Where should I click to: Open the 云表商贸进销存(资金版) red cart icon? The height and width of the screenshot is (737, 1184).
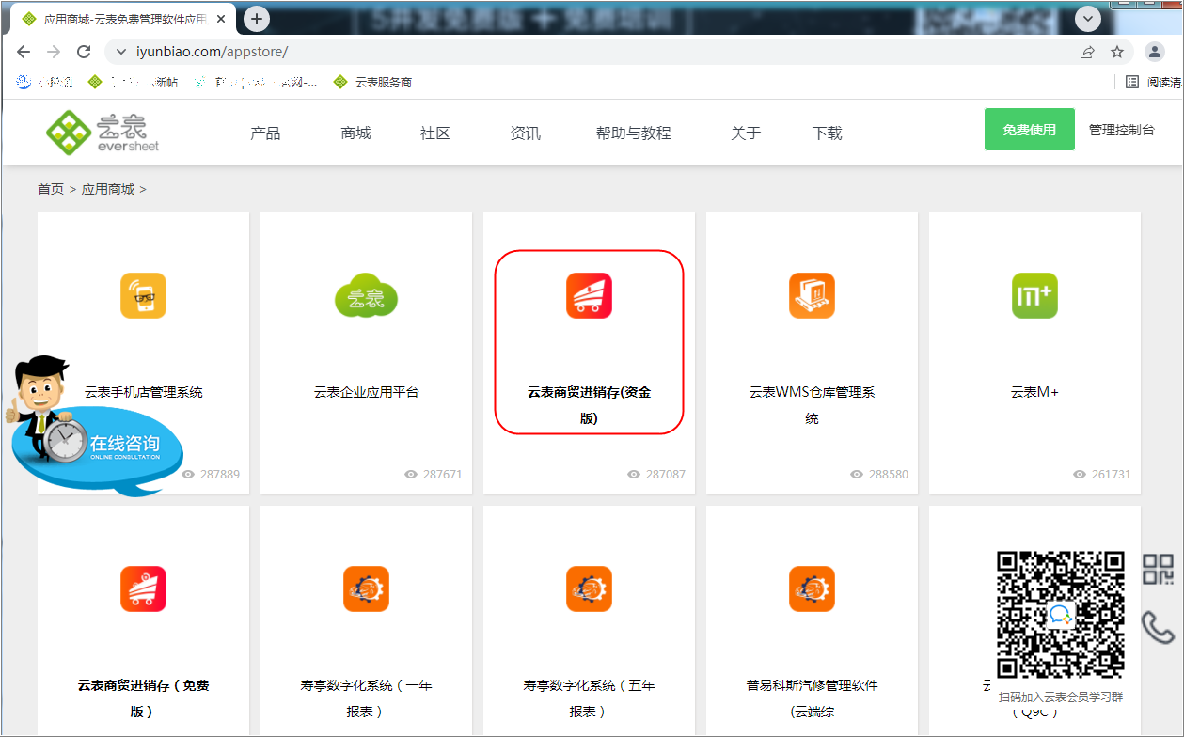[x=589, y=295]
